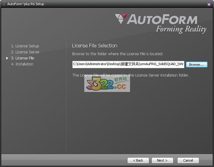Click the 'Browse to the folder' instruction text
This screenshot has height=167, width=214.
[x=117, y=54]
